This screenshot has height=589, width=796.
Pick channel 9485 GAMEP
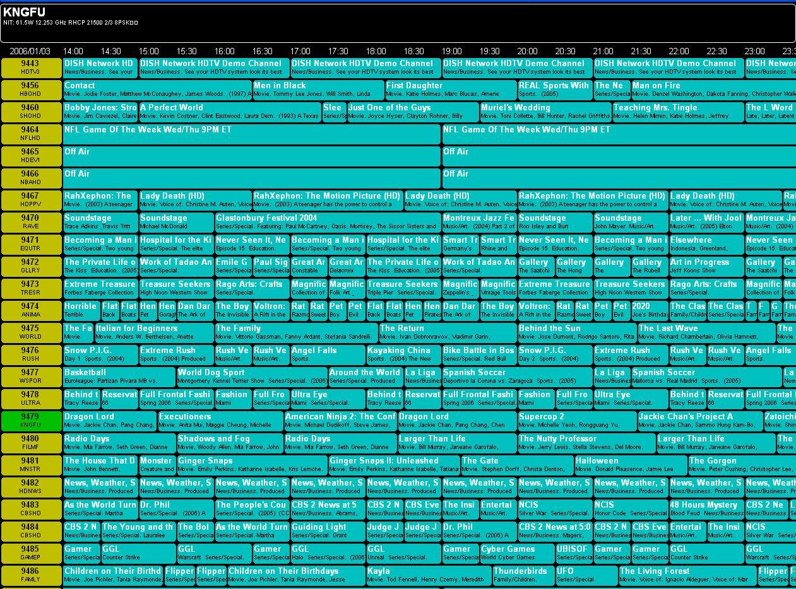[31, 553]
